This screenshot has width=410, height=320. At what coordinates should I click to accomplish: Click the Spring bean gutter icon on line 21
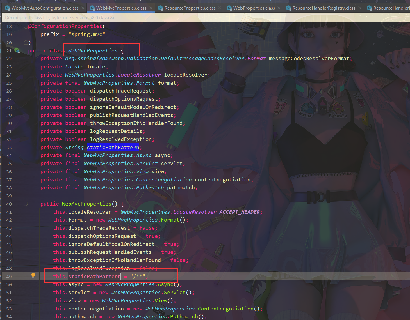coord(17,50)
